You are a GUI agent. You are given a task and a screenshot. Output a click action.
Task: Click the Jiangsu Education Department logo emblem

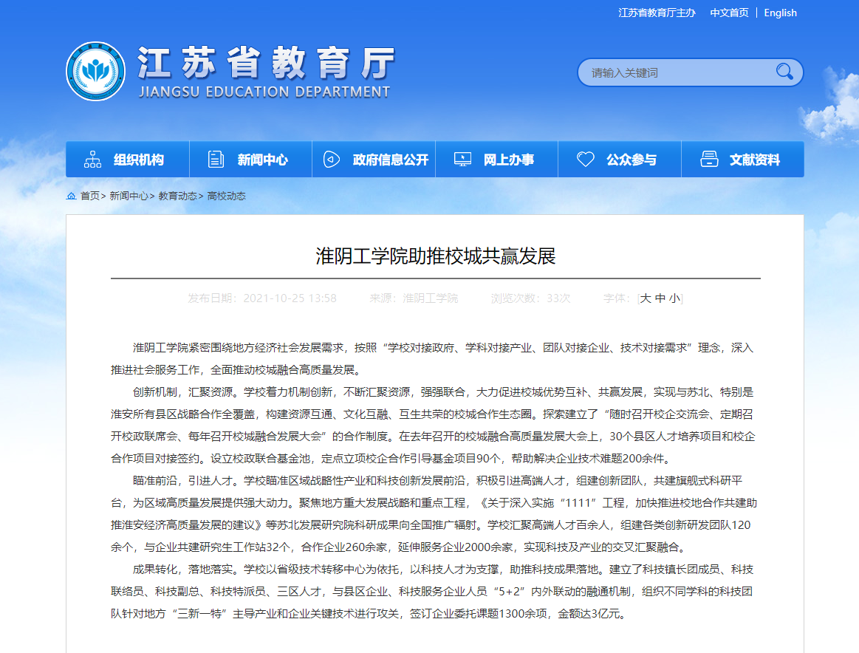(95, 72)
